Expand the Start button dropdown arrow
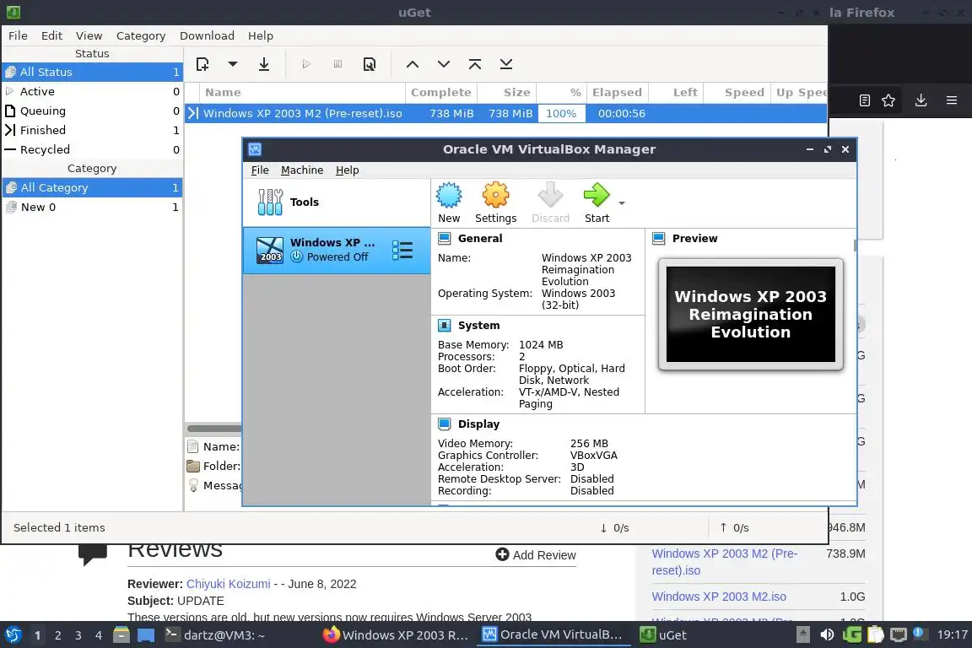Viewport: 972px width, 648px height. click(x=622, y=202)
